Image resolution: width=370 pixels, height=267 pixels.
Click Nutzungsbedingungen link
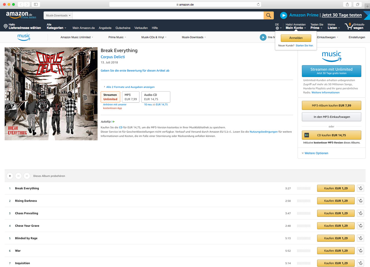coord(264,132)
